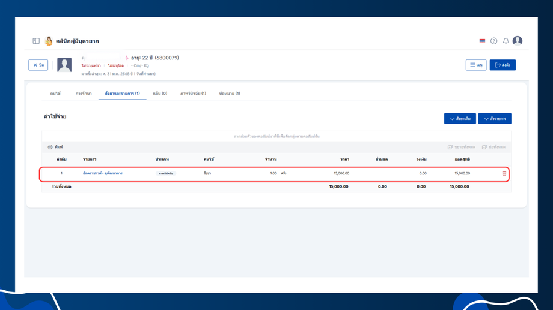Click the ส่วนลด column header
This screenshot has height=310, width=553.
pyautogui.click(x=382, y=159)
